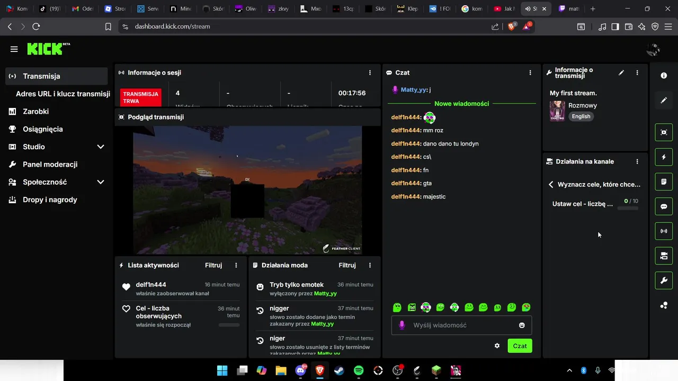Click the KICK beta logo
Screen dimensions: 678x381
point(49,49)
